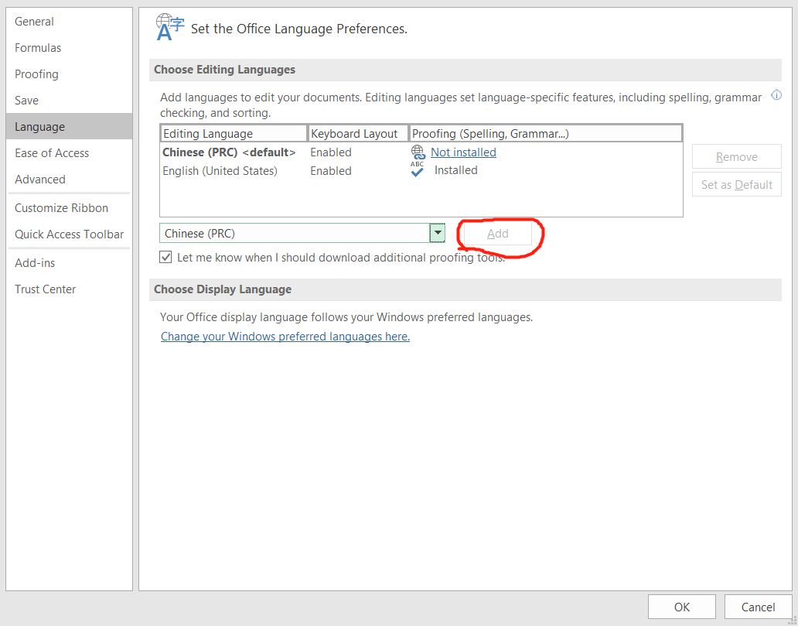798x626 pixels.
Task: Click the Enabled keyboard status for Chinese (PRC)
Action: 331,152
